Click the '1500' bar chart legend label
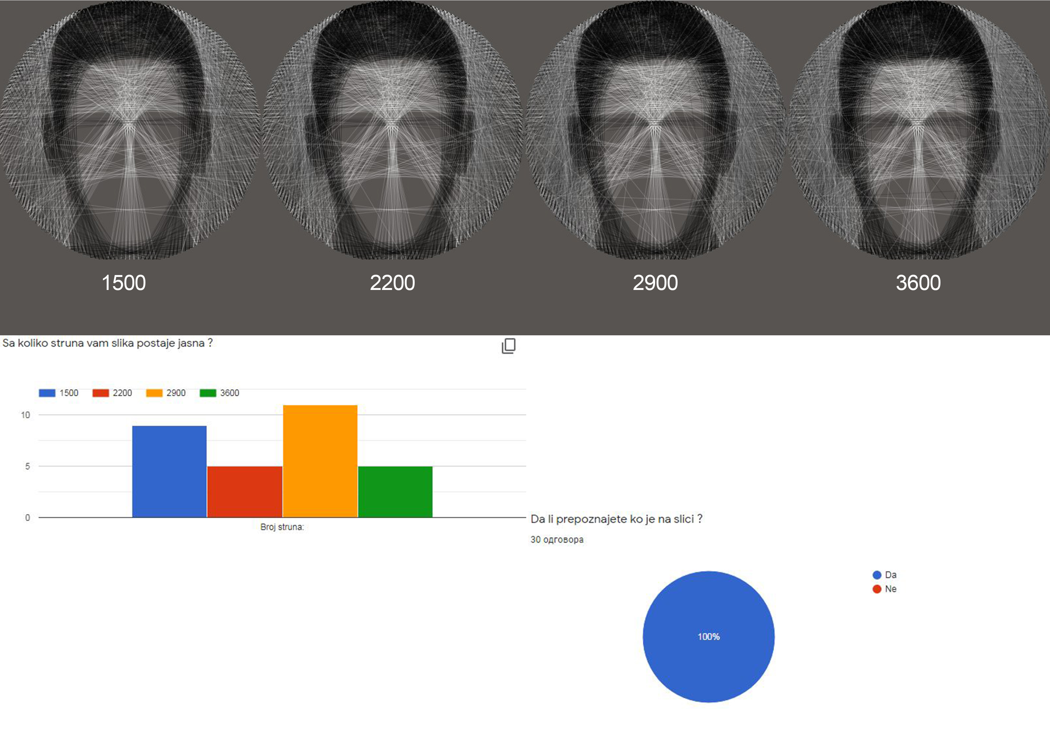The image size is (1050, 742). (x=69, y=393)
